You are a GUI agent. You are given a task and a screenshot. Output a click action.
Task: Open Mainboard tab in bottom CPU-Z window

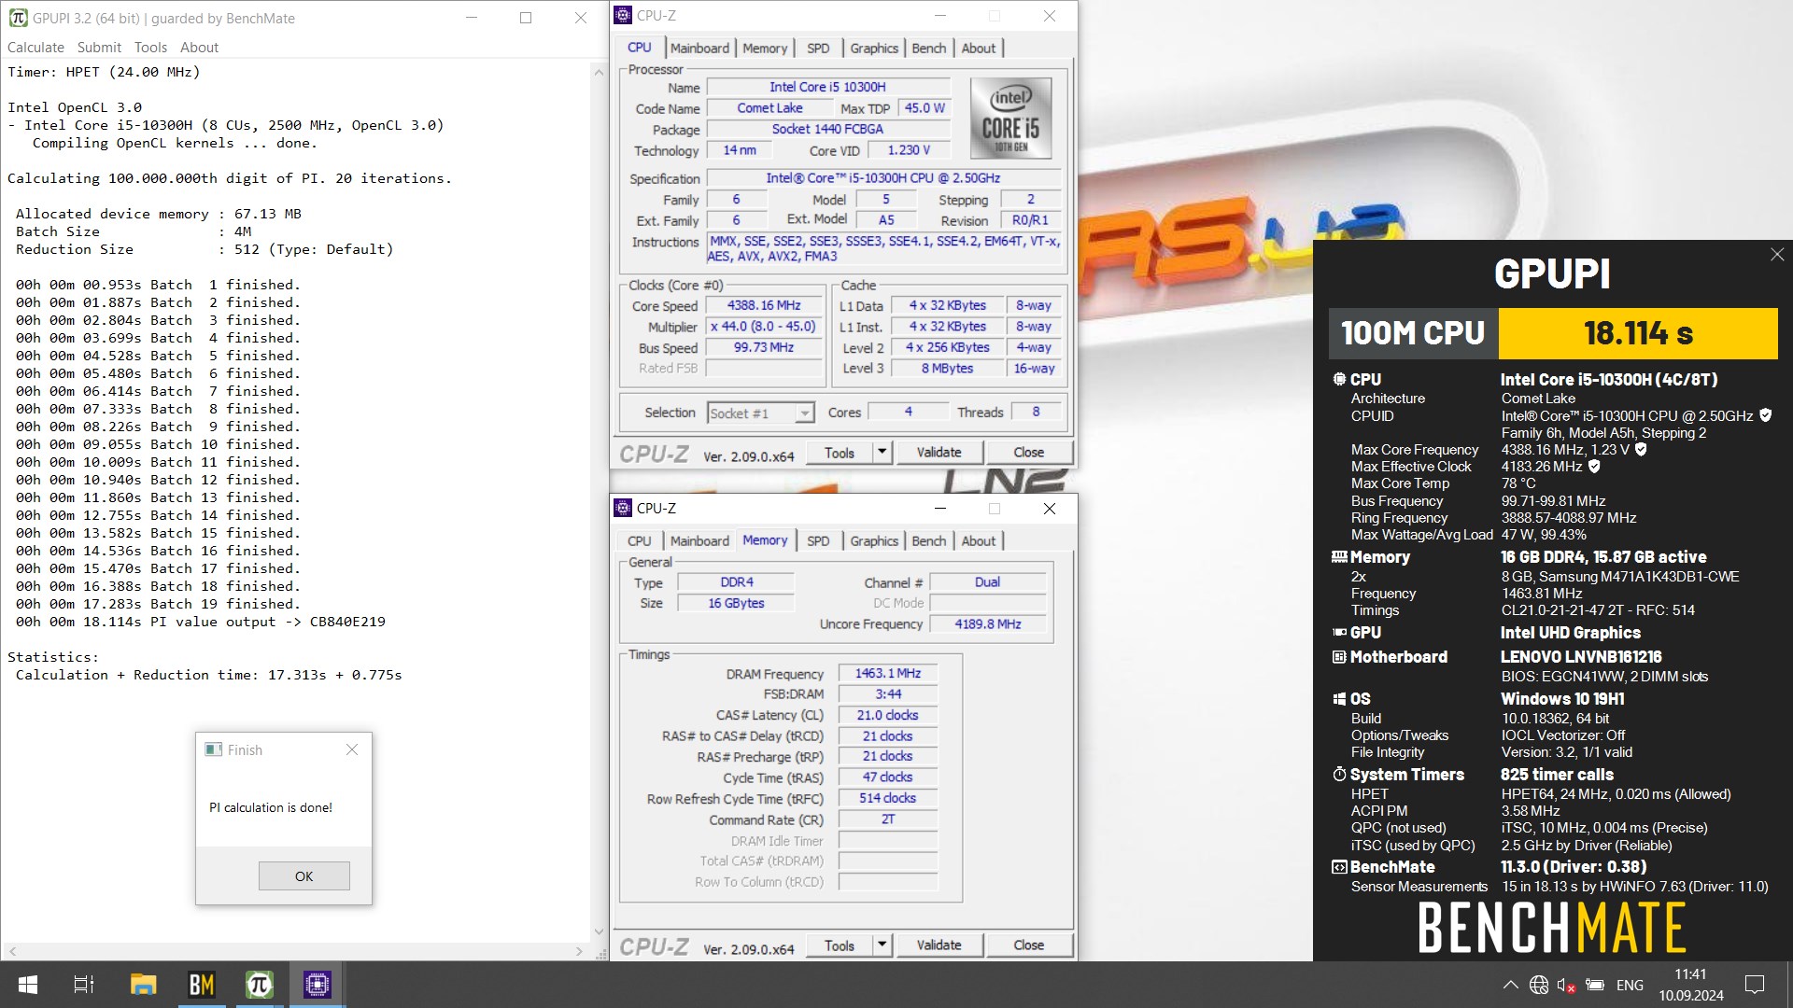pos(699,541)
